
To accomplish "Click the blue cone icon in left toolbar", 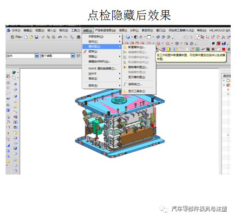I will coord(8,156).
